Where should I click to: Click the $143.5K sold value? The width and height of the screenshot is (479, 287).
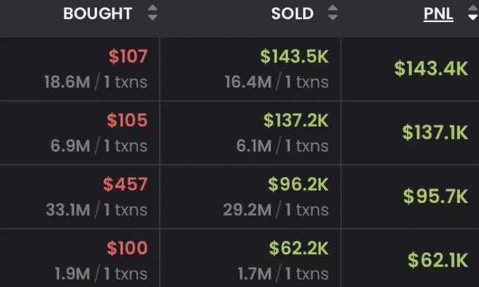click(296, 57)
